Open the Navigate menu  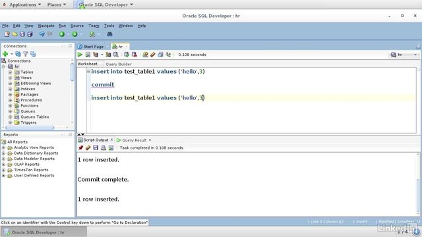coord(46,26)
